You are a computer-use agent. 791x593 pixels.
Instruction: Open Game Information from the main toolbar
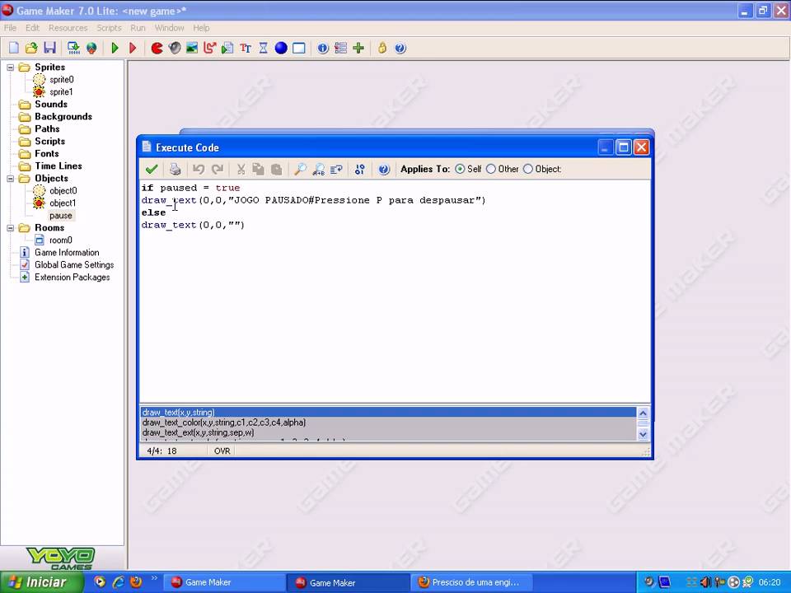coord(323,48)
